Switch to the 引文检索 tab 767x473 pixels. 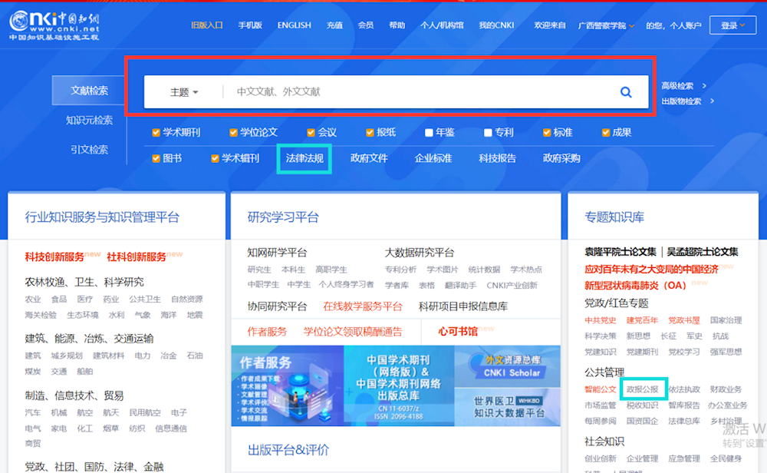(89, 150)
